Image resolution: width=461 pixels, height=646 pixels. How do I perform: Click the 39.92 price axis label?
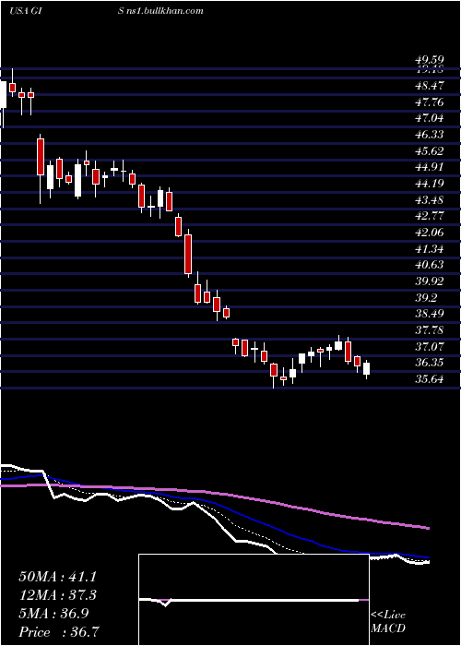pos(431,281)
